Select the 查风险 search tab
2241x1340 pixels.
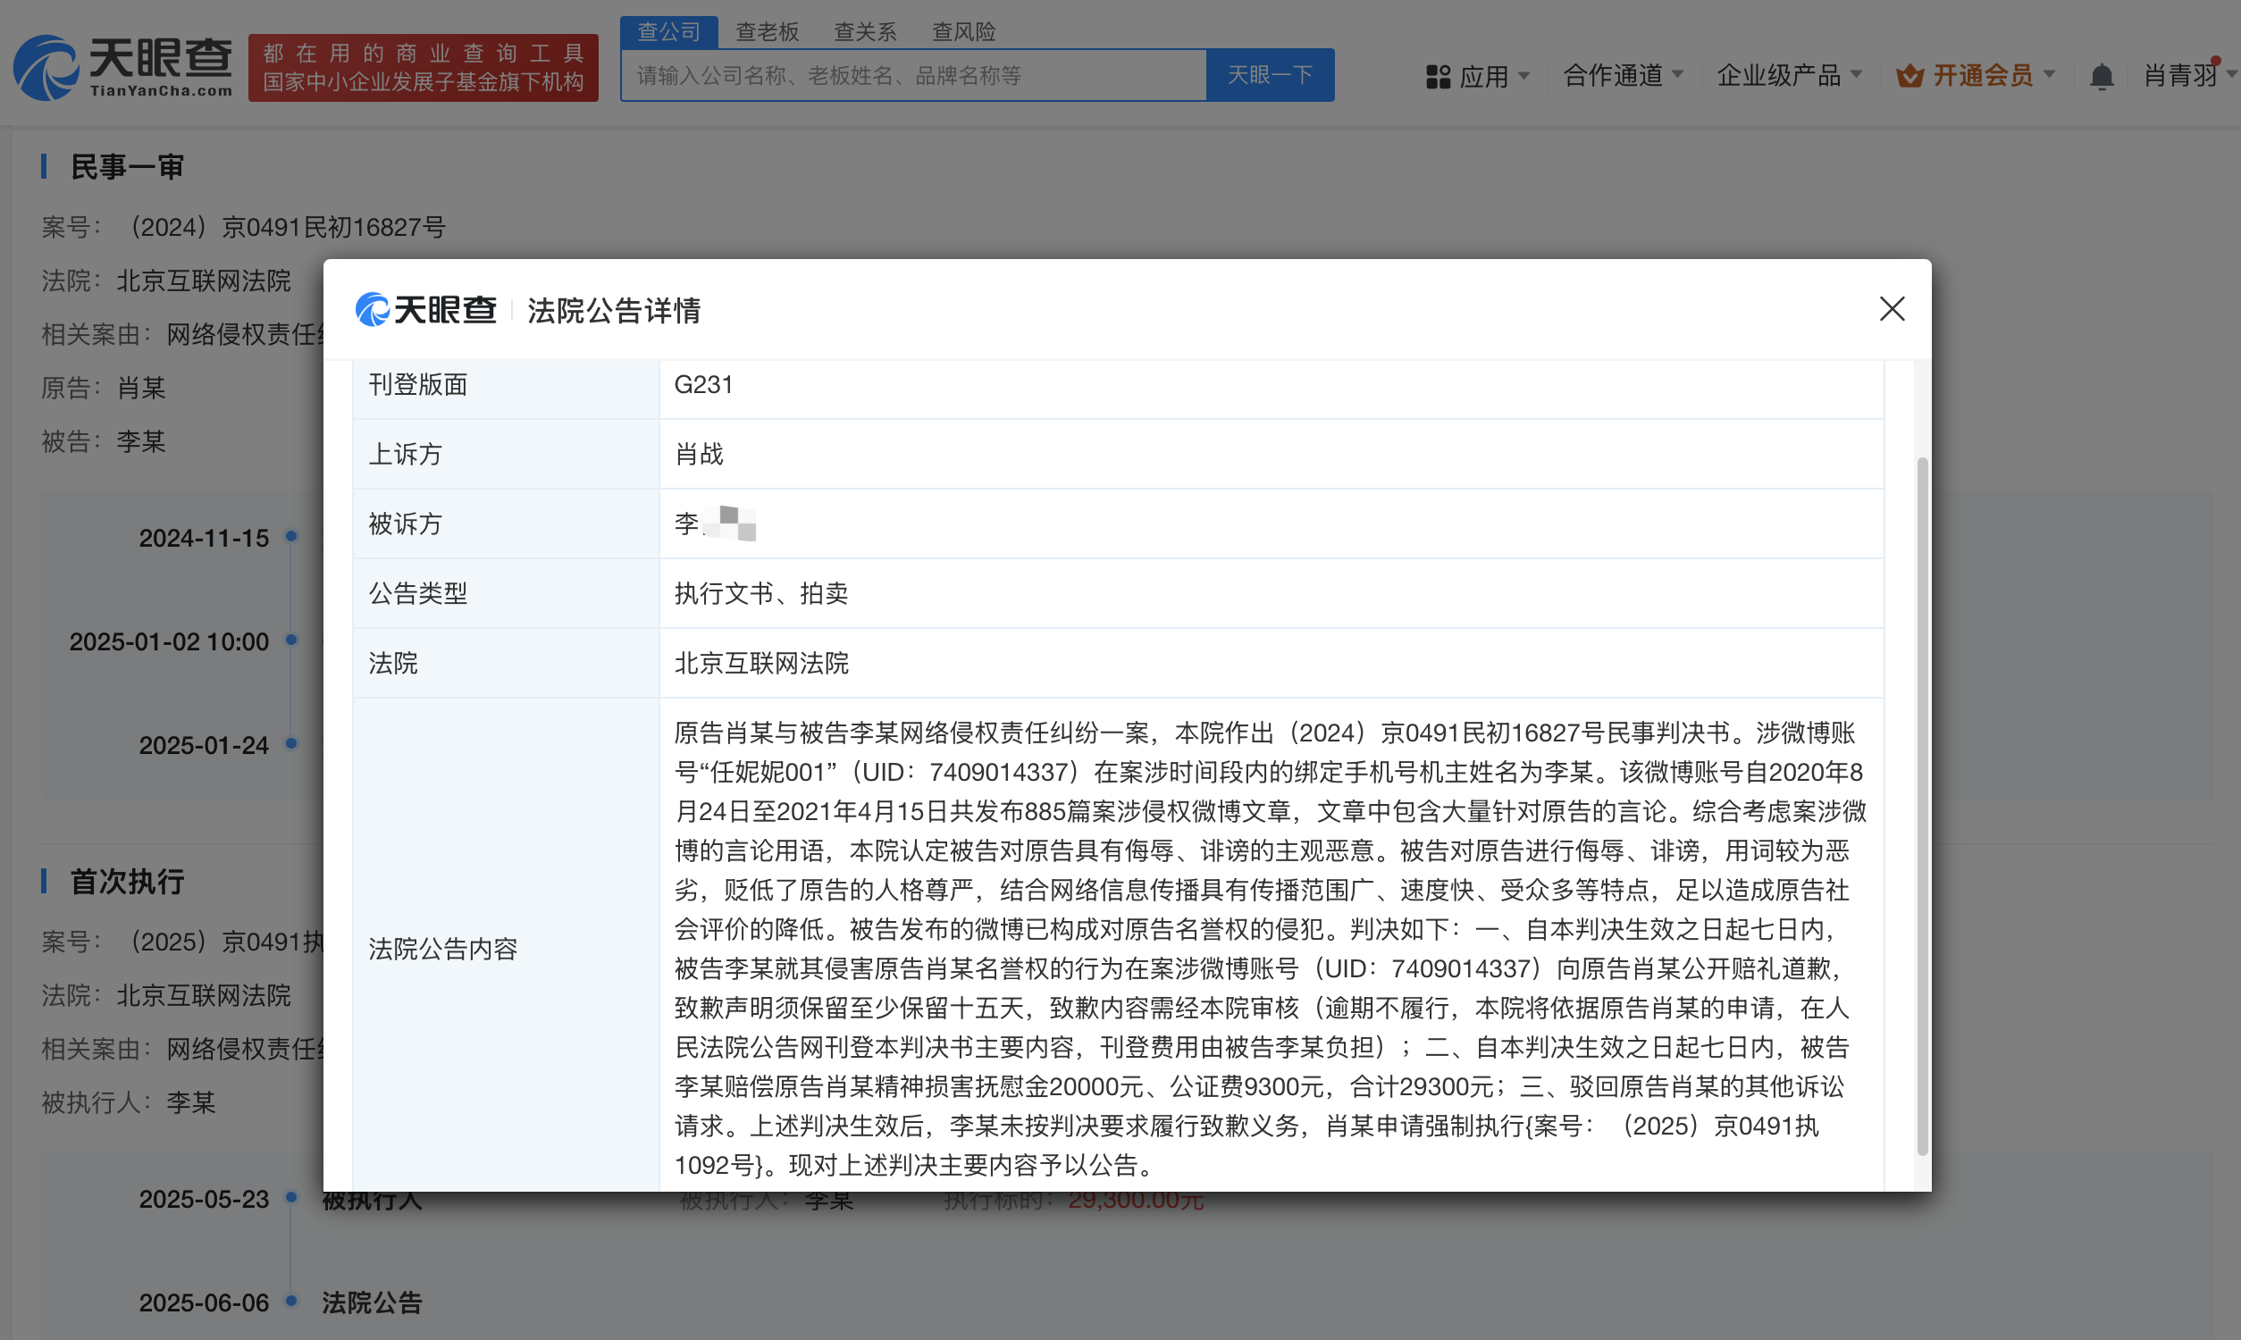[x=962, y=31]
